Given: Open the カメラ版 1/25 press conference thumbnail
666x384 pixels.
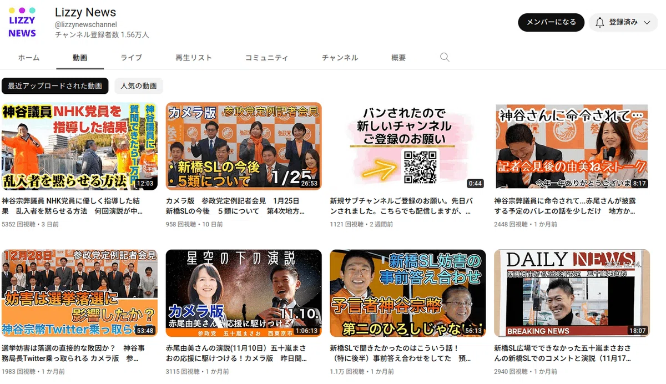Looking at the screenshot, I should pos(244,146).
